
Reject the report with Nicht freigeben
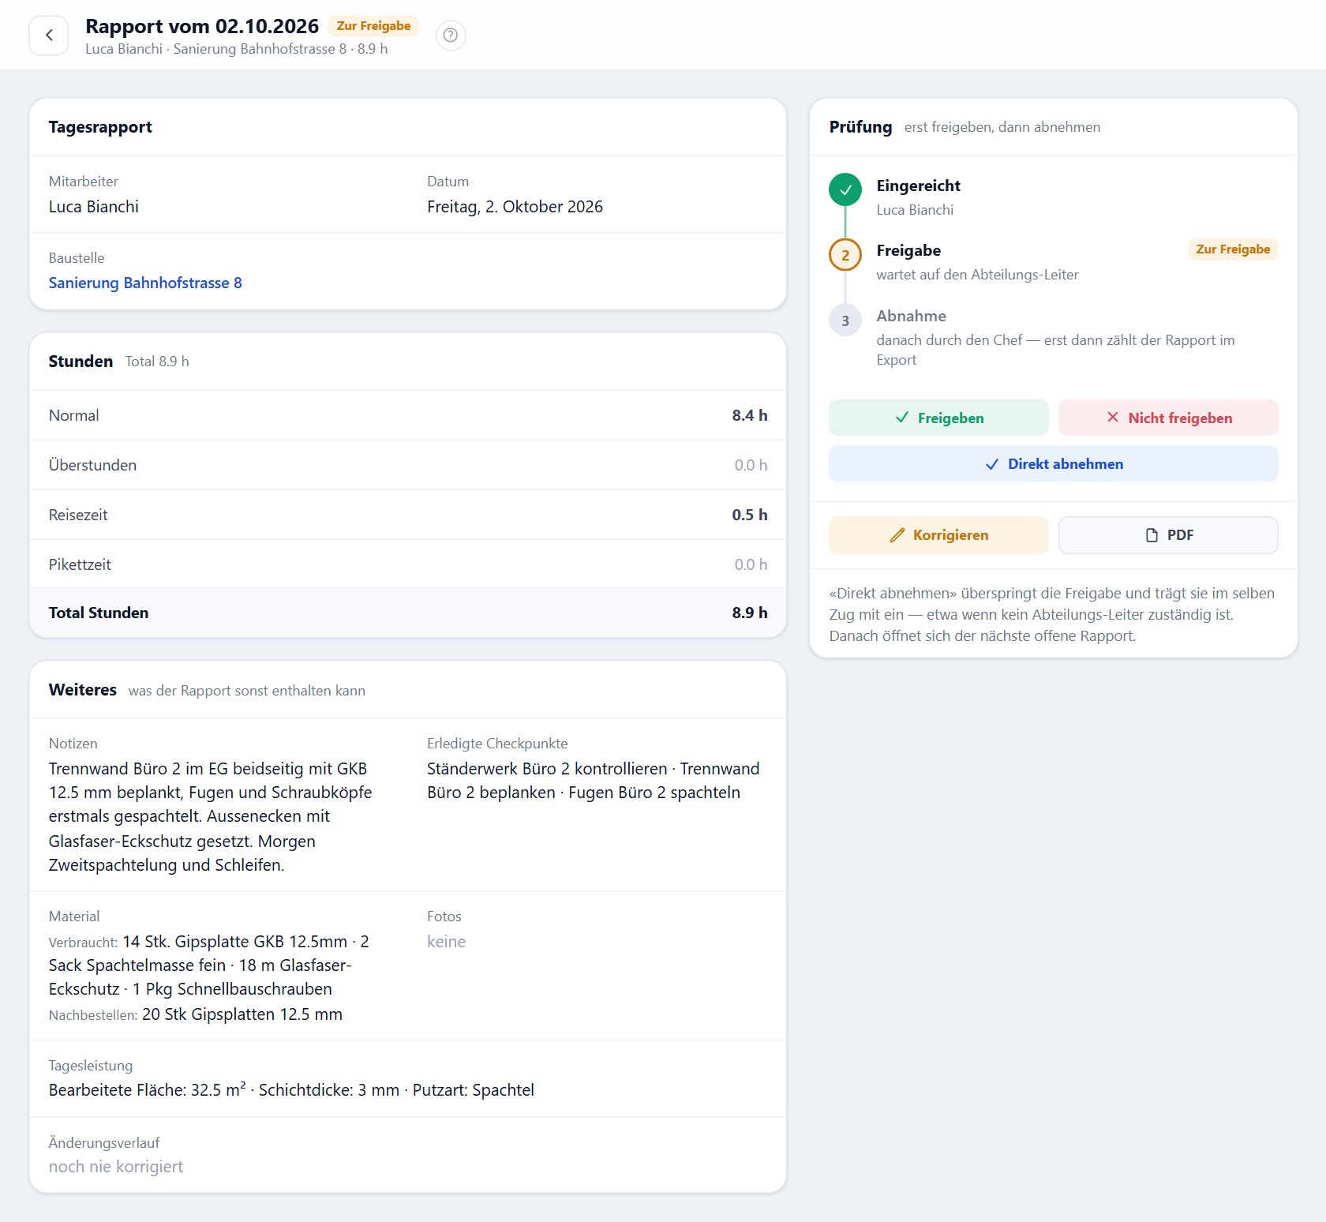tap(1168, 418)
